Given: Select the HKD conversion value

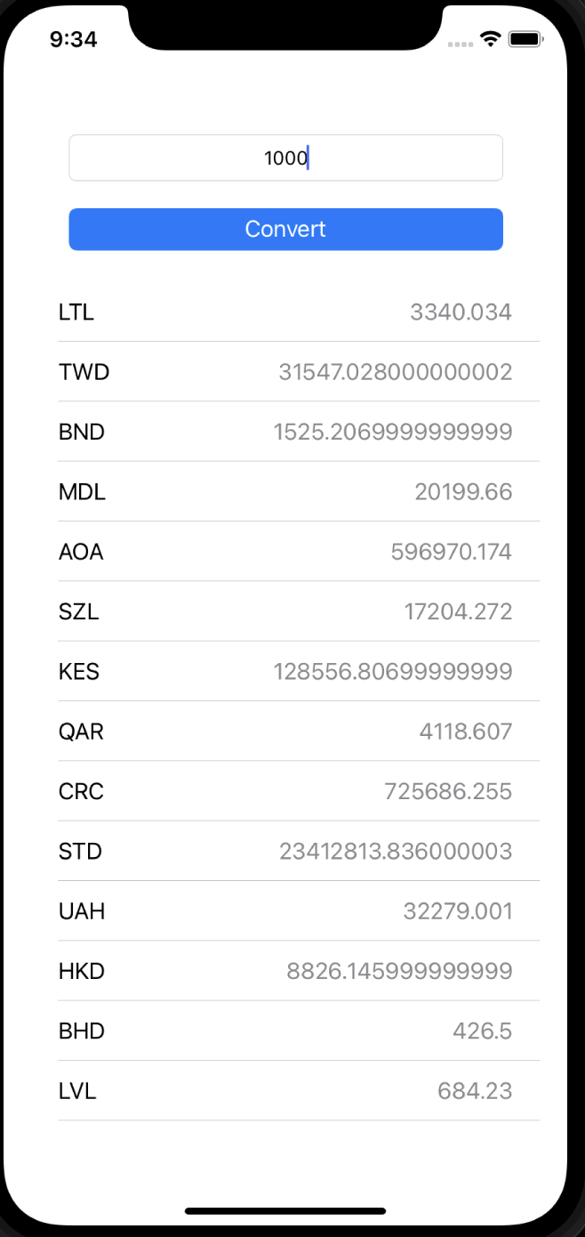Looking at the screenshot, I should pyautogui.click(x=398, y=971).
